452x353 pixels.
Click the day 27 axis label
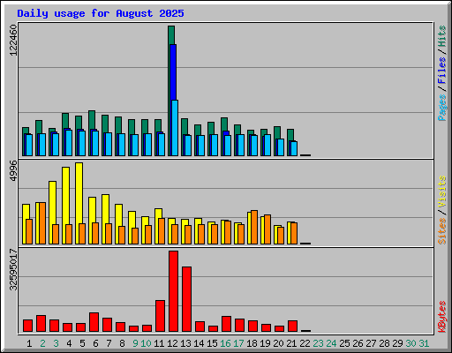[371, 343]
